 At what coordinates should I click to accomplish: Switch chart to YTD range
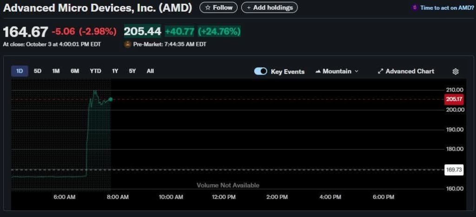(95, 71)
